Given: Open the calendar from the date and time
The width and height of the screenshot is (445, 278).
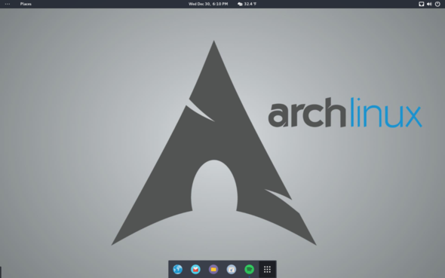Looking at the screenshot, I should coord(208,4).
